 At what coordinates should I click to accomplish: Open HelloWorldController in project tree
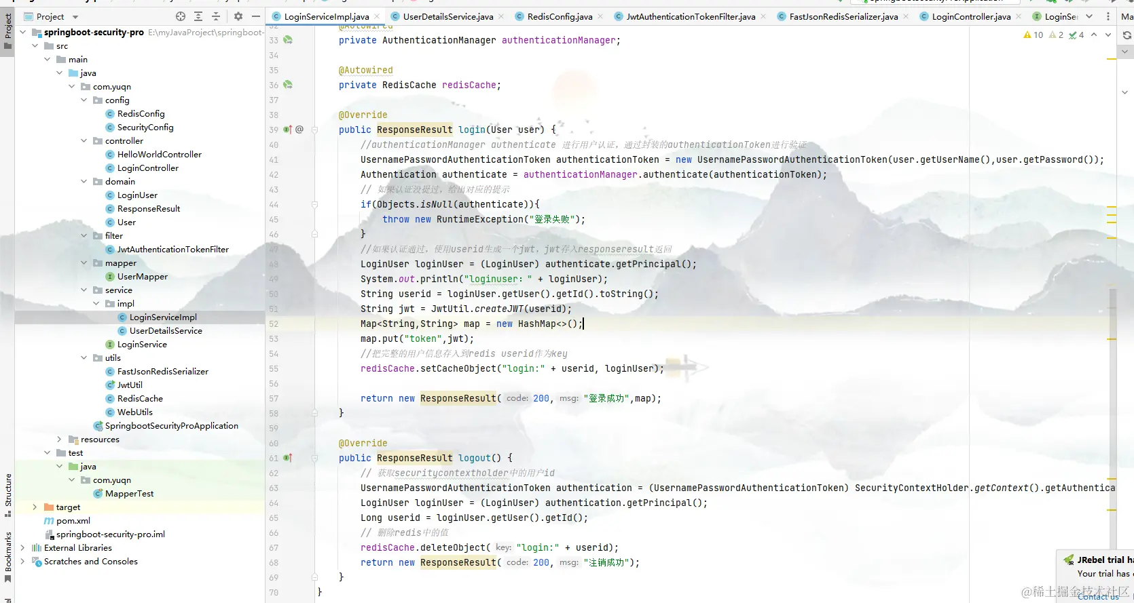pos(160,154)
